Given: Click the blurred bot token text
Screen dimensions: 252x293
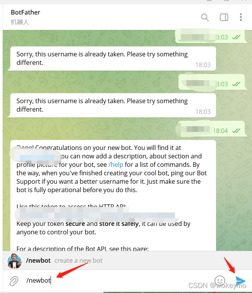Looking at the screenshot, I should pos(97,215).
